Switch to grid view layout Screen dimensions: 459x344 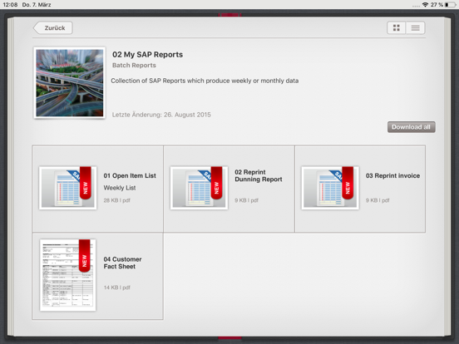397,28
